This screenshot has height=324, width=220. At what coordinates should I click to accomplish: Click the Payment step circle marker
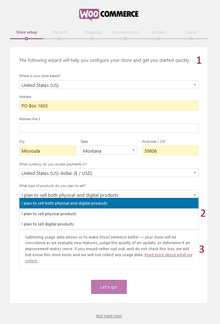coord(59,39)
